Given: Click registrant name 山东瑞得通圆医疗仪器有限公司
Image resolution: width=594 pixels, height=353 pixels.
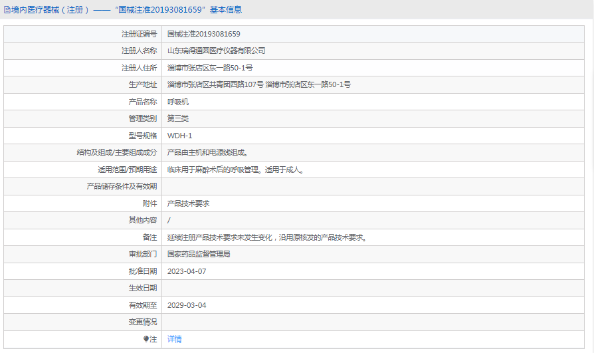Looking at the screenshot, I should click(x=216, y=51).
